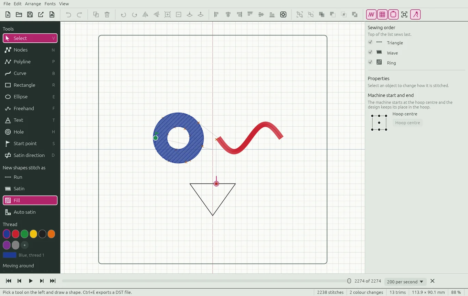Click the delete trash icon
Image resolution: width=468 pixels, height=296 pixels.
[107, 14]
